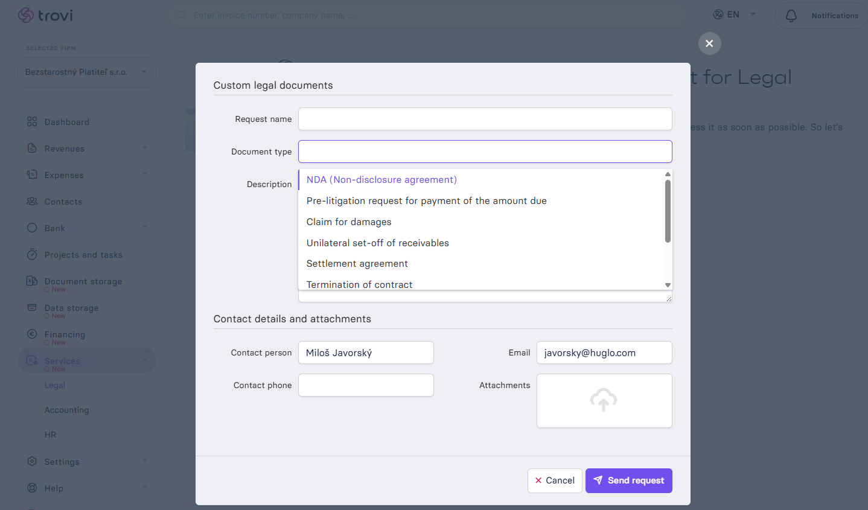This screenshot has width=868, height=510.
Task: Click the document type list scrollbar thumb
Action: [668, 211]
